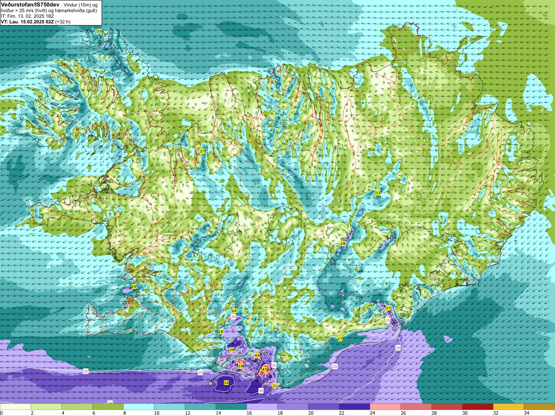Pick the 22–24 m/s dark indigo legend swatch

point(354,407)
